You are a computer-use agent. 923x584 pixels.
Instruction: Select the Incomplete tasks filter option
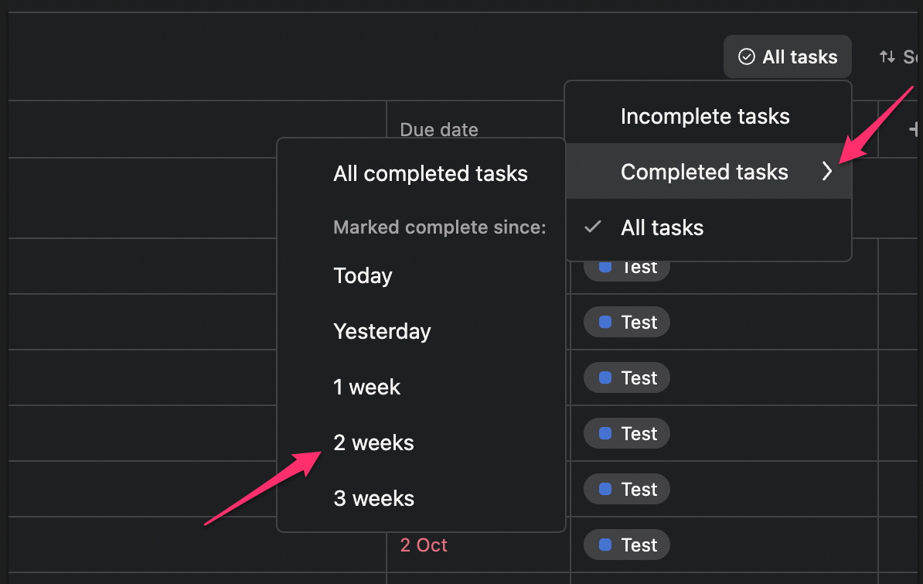tap(704, 116)
